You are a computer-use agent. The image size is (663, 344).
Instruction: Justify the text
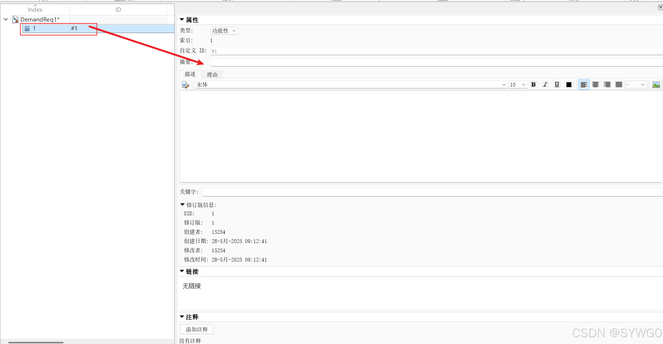[x=619, y=85]
